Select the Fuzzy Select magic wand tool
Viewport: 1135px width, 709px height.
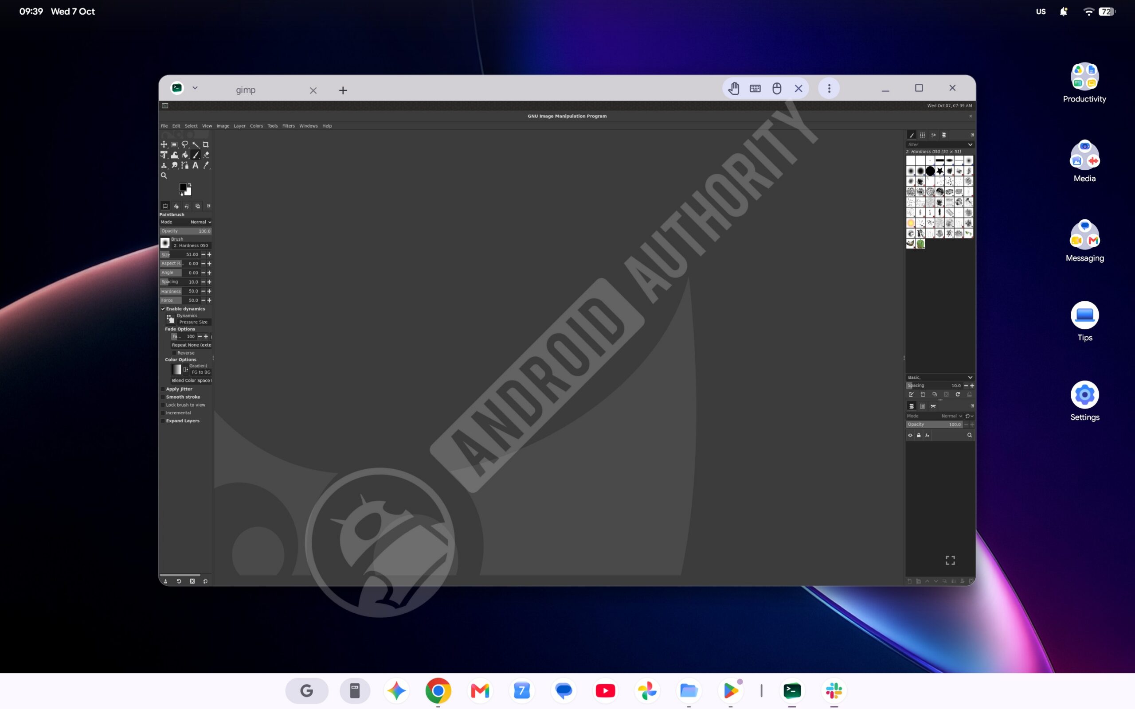coord(195,144)
